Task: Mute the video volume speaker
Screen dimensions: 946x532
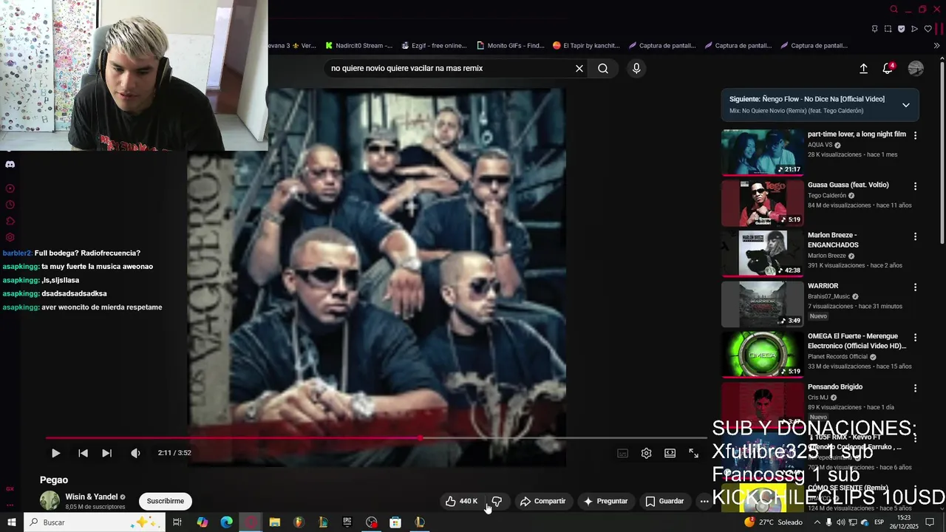Action: point(135,453)
